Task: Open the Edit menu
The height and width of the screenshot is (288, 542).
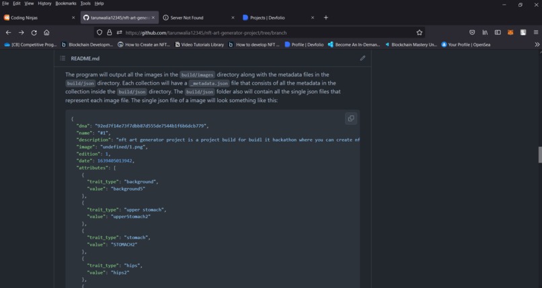Action: click(17, 3)
